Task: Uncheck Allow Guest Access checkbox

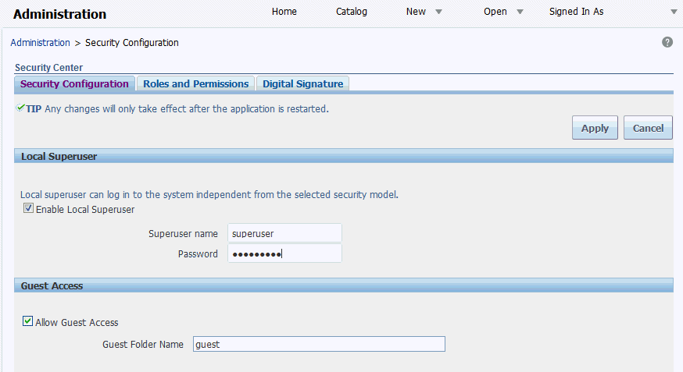Action: point(28,321)
